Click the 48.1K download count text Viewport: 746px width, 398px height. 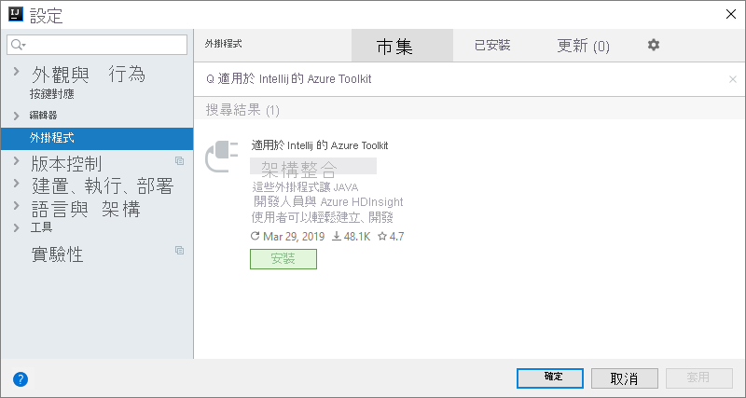357,237
